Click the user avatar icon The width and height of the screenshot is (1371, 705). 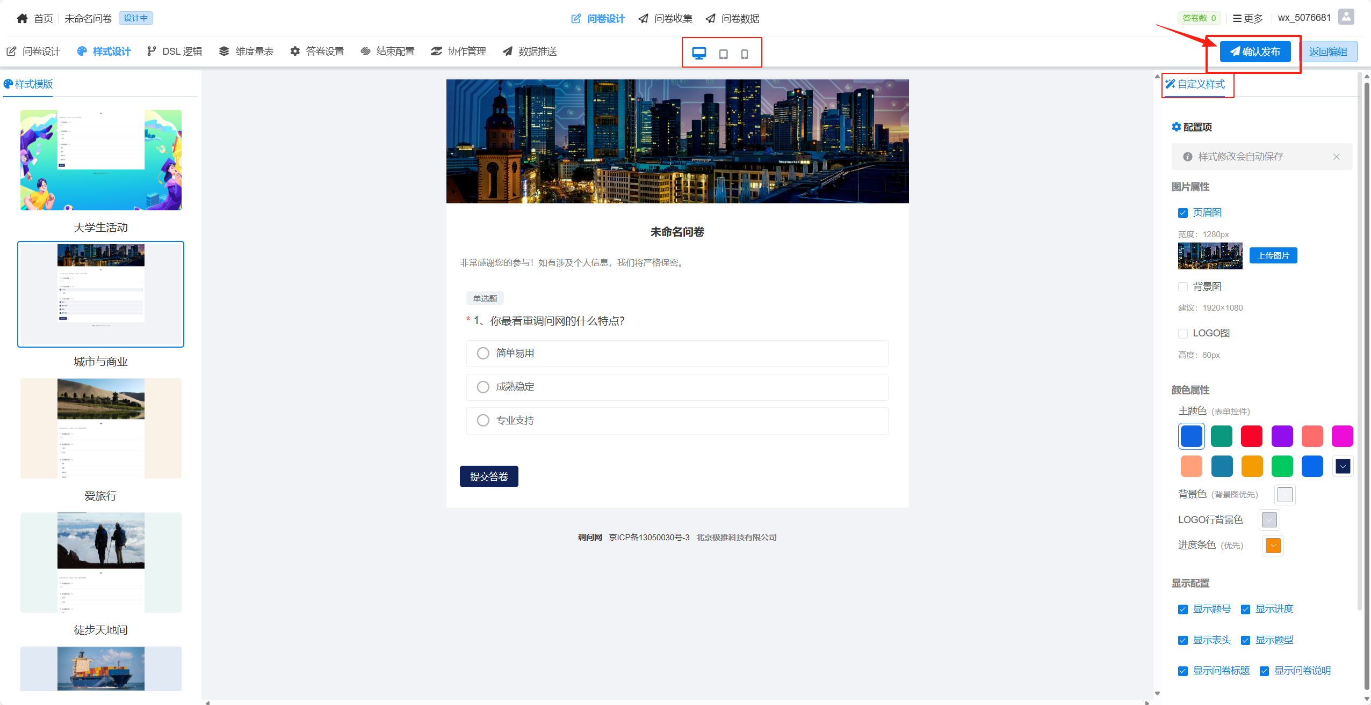pos(1346,17)
